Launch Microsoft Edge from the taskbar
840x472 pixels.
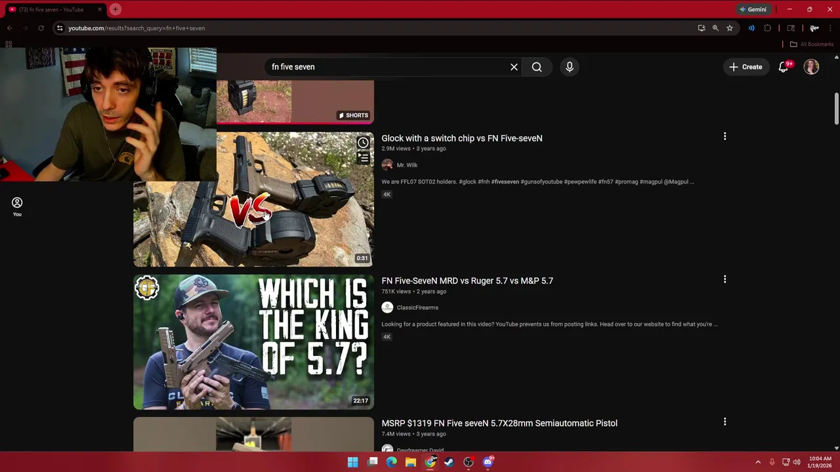pyautogui.click(x=392, y=462)
